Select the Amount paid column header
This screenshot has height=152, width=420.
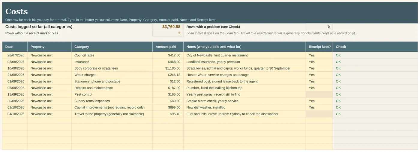(168, 47)
